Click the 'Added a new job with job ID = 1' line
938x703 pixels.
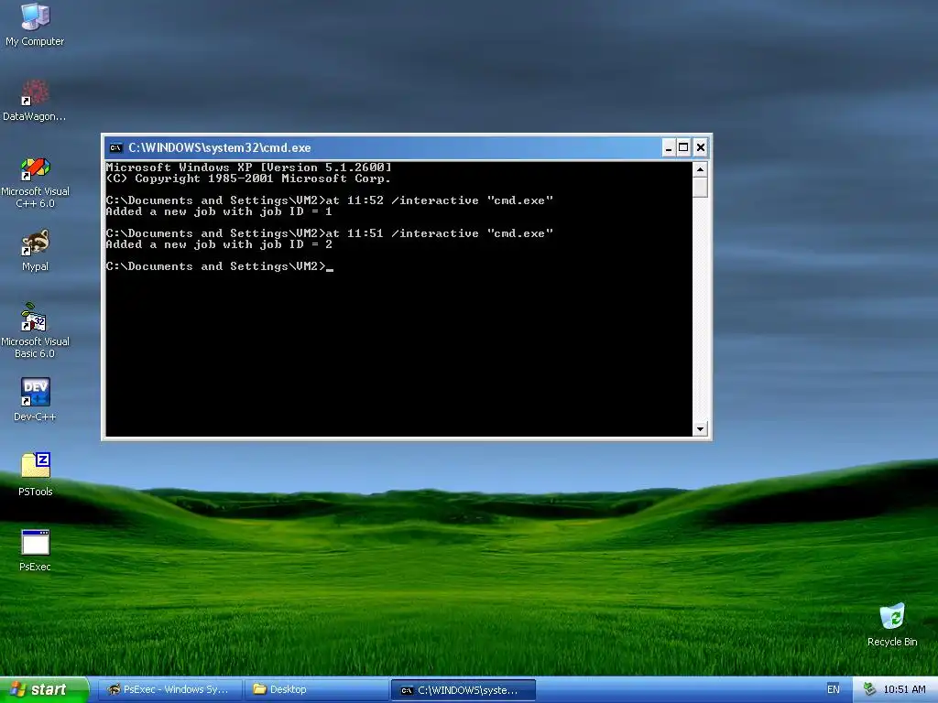pyautogui.click(x=219, y=211)
